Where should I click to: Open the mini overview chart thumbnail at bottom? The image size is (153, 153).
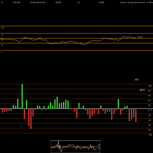pyautogui.click(x=76, y=147)
